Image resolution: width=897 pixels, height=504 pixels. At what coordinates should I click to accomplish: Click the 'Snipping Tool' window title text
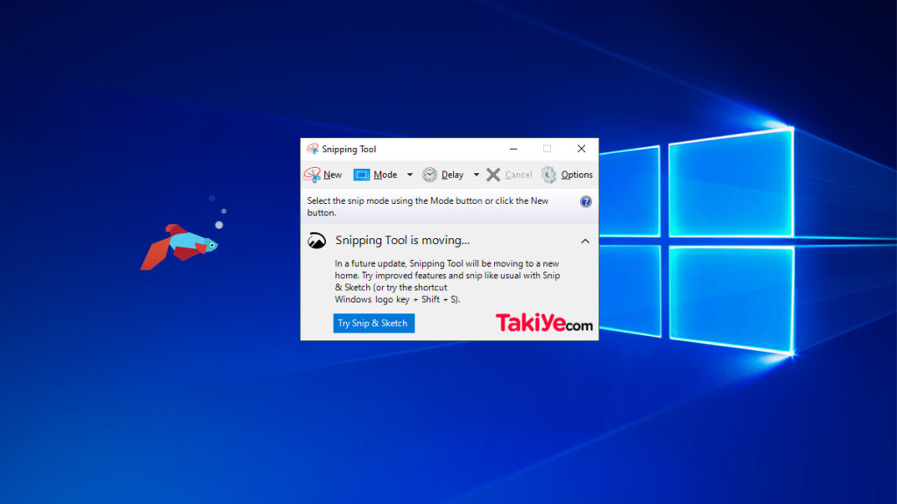(349, 149)
